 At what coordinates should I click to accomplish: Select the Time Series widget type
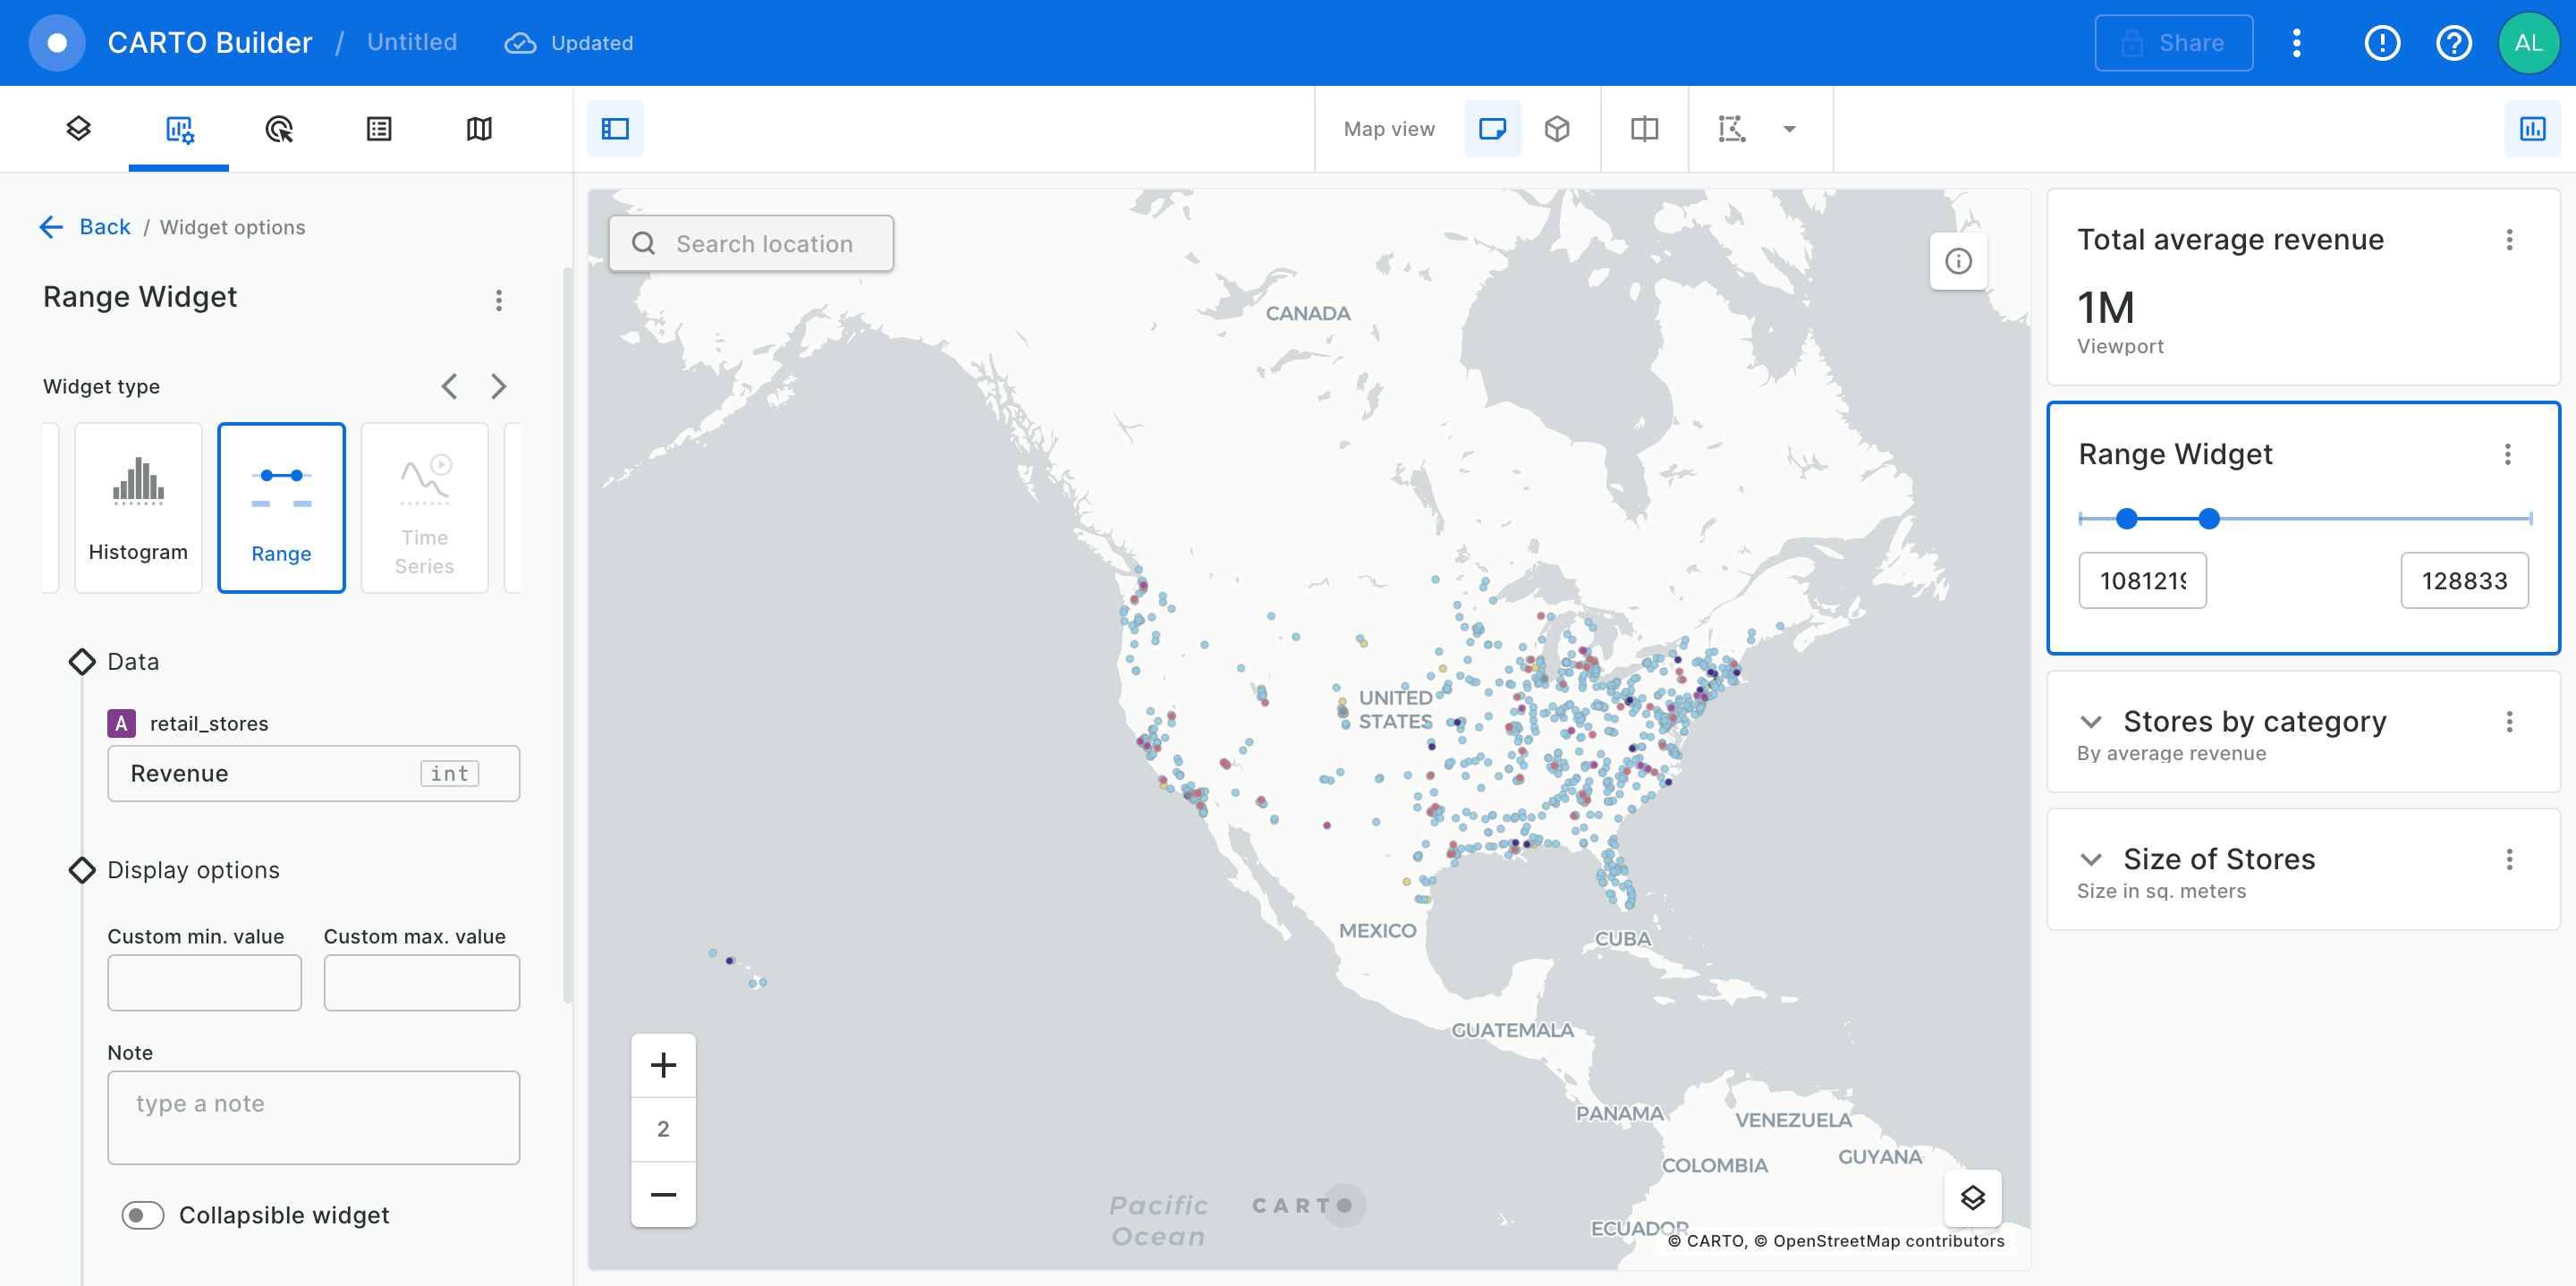pos(424,507)
